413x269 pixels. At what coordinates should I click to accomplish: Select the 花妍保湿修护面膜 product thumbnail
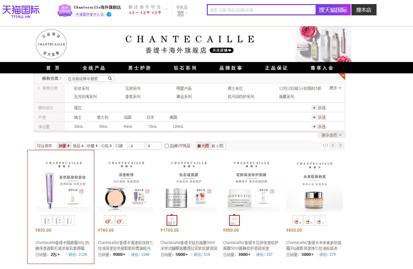tap(234, 220)
